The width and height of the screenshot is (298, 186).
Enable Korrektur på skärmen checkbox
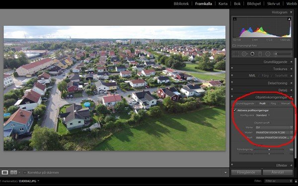click(x=25, y=173)
